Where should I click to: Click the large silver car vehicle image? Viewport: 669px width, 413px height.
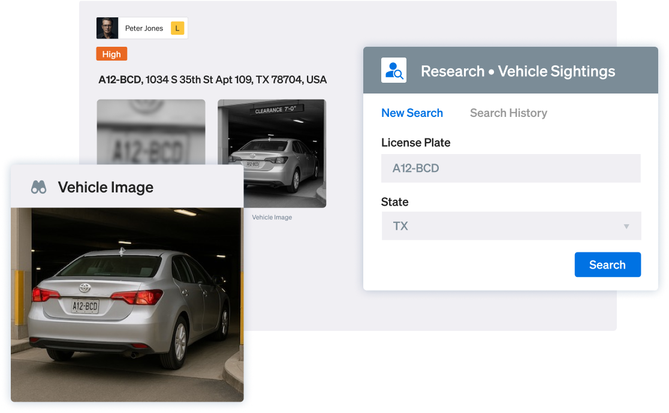[127, 305]
